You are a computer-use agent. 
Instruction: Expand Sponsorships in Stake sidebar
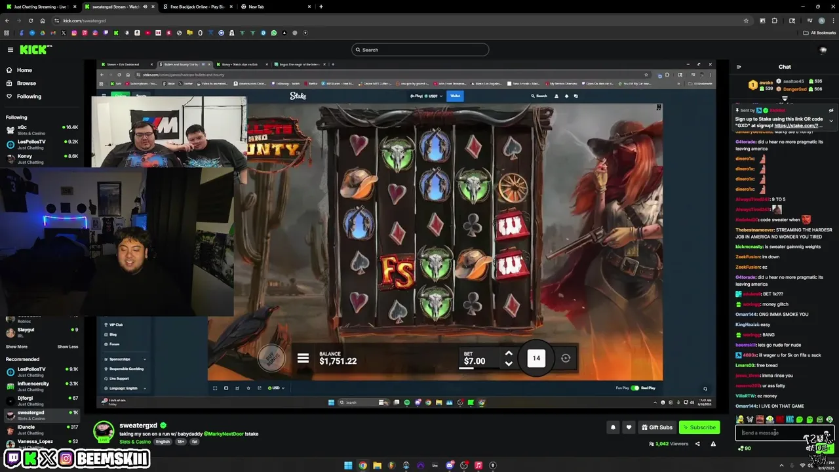(x=124, y=359)
